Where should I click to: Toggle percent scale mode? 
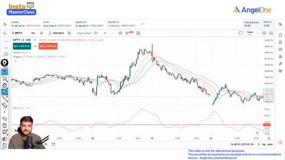pos(259,144)
